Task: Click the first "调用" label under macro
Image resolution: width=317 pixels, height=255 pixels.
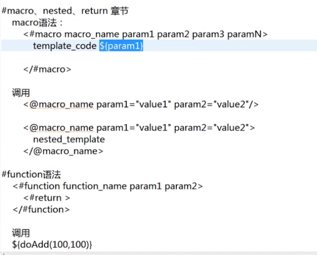Action: pos(21,93)
